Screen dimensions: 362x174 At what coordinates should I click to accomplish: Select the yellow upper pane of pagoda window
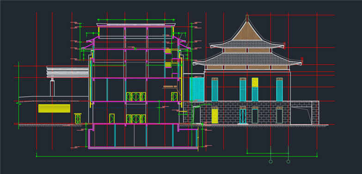pos(255,83)
